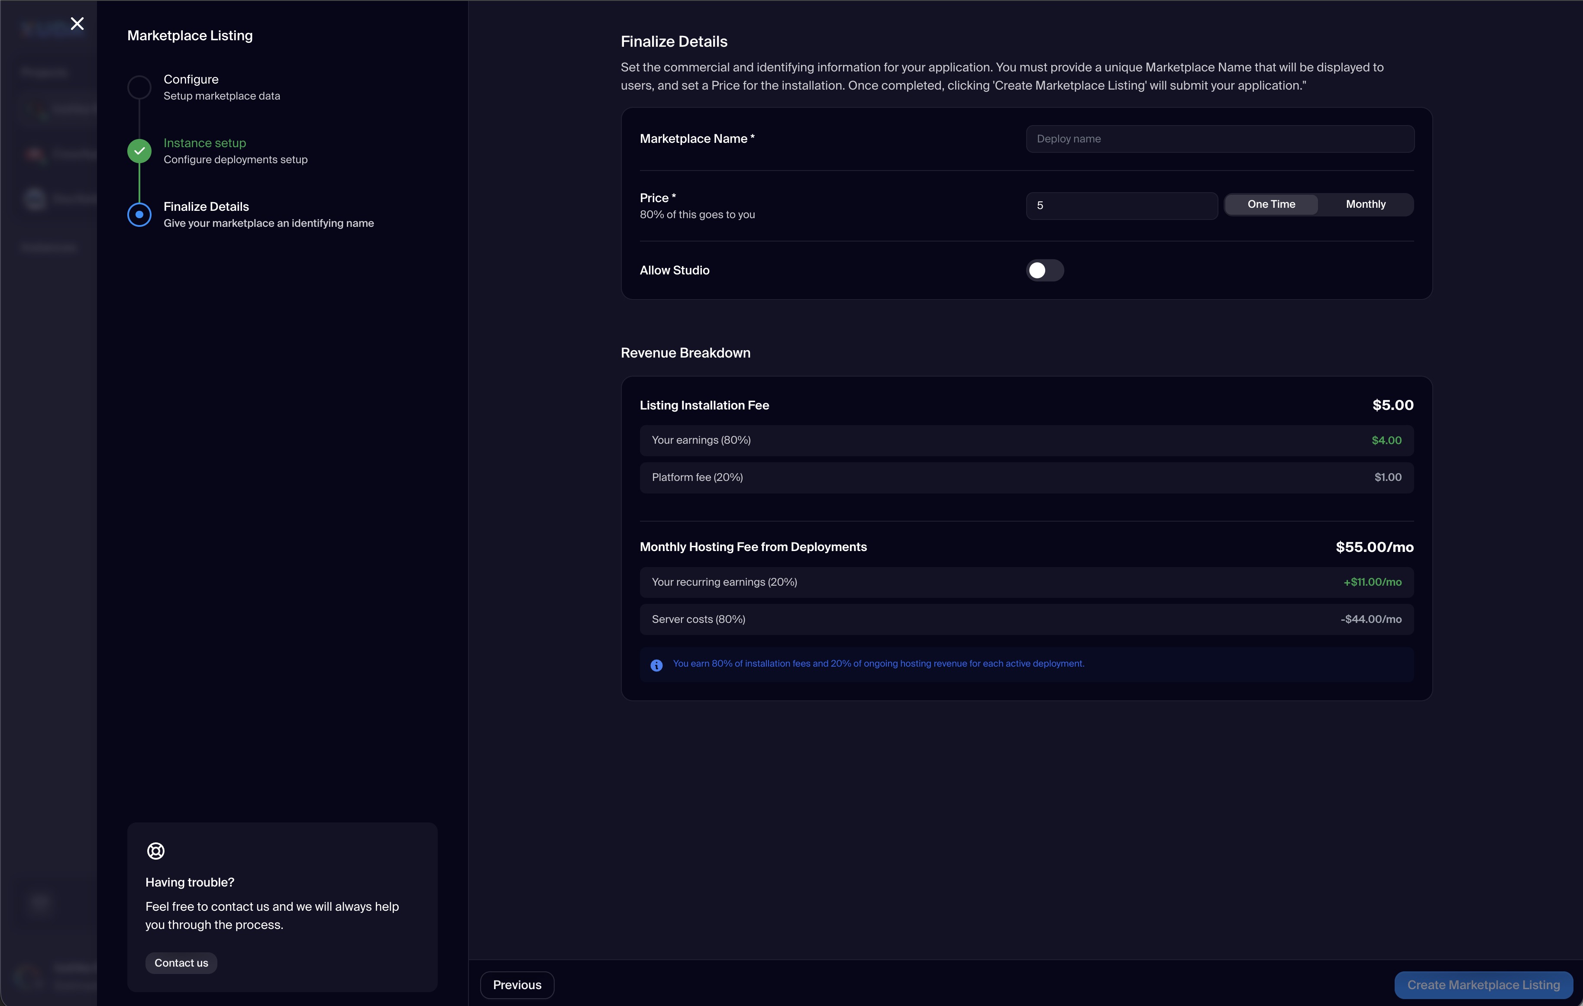Screen dimensions: 1583x1006
Task: Go to the Configure step
Action: (x=191, y=80)
